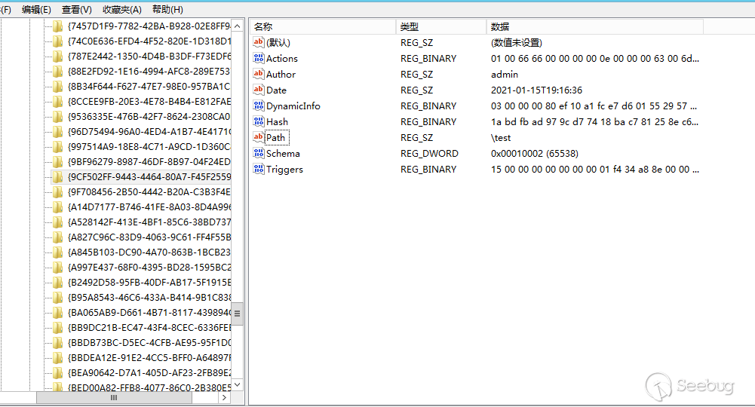Click folder icon of {A827C96C-83D9 key

[58, 237]
